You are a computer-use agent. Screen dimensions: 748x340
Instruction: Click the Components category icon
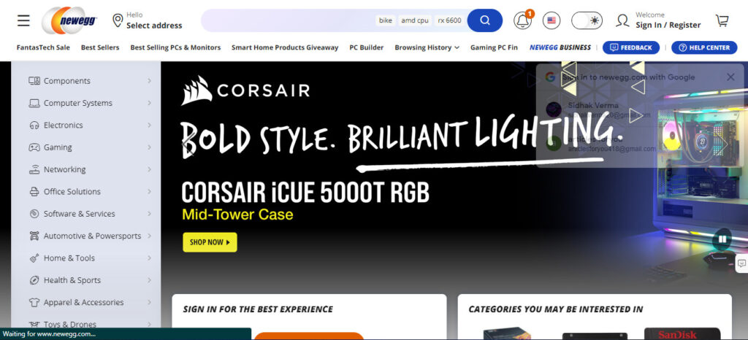click(34, 81)
